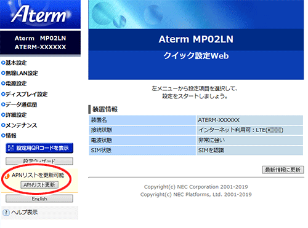The height and width of the screenshot is (228, 308).
Task: Click the 設定ウィザード button
Action: point(39,161)
